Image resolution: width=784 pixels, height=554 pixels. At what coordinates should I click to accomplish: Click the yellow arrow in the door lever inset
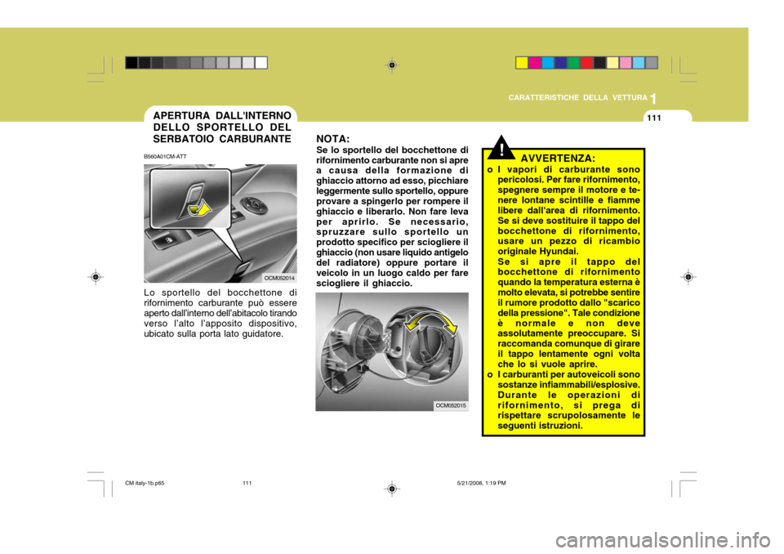click(199, 208)
